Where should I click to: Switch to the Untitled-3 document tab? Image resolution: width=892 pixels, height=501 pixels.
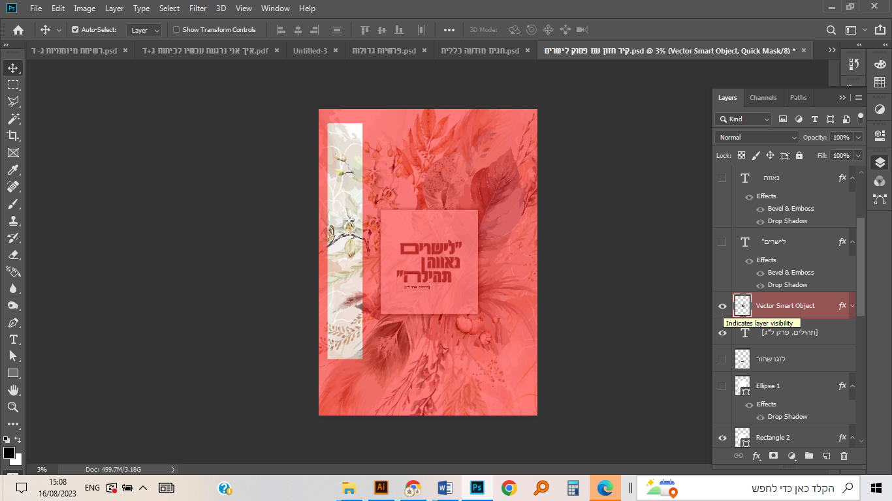310,51
